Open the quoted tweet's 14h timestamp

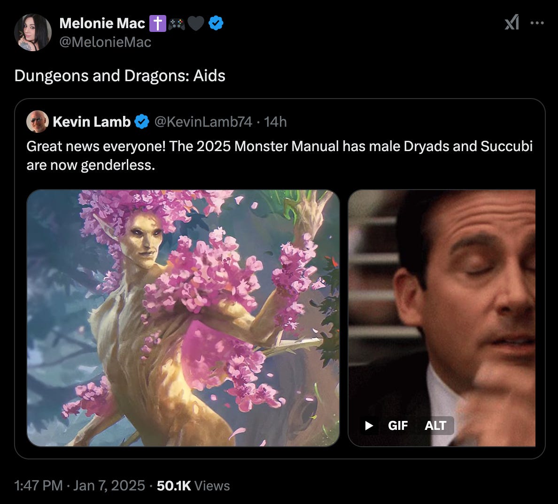(x=275, y=122)
